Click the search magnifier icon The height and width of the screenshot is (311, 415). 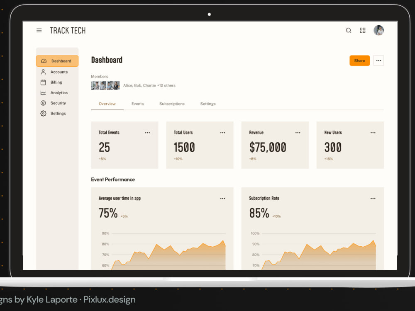[348, 30]
